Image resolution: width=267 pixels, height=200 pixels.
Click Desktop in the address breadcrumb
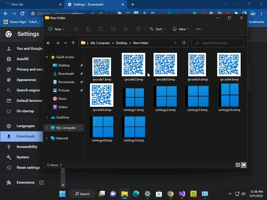[x=122, y=43]
